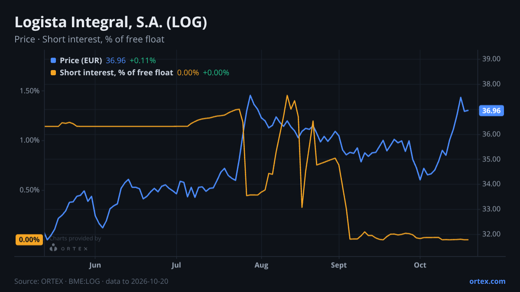
Task: Click the subtitle Price · Short interest, % of free float
Action: click(89, 39)
